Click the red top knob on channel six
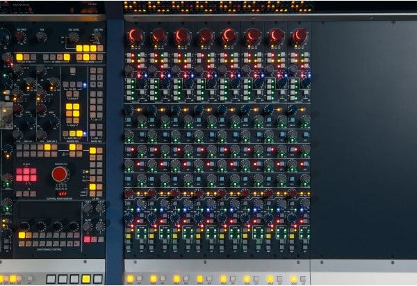This screenshot has height=286, width=417. (x=252, y=35)
